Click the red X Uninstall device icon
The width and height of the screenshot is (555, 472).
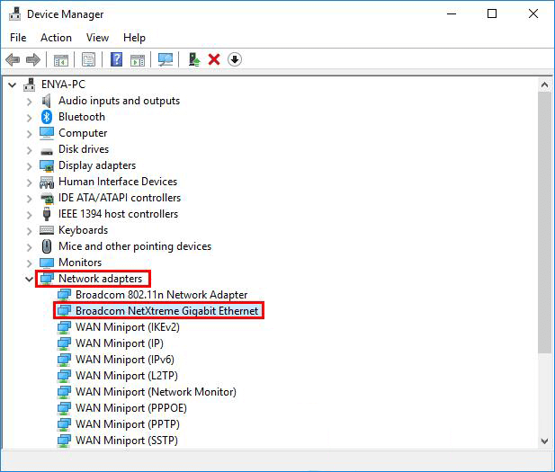pyautogui.click(x=214, y=60)
